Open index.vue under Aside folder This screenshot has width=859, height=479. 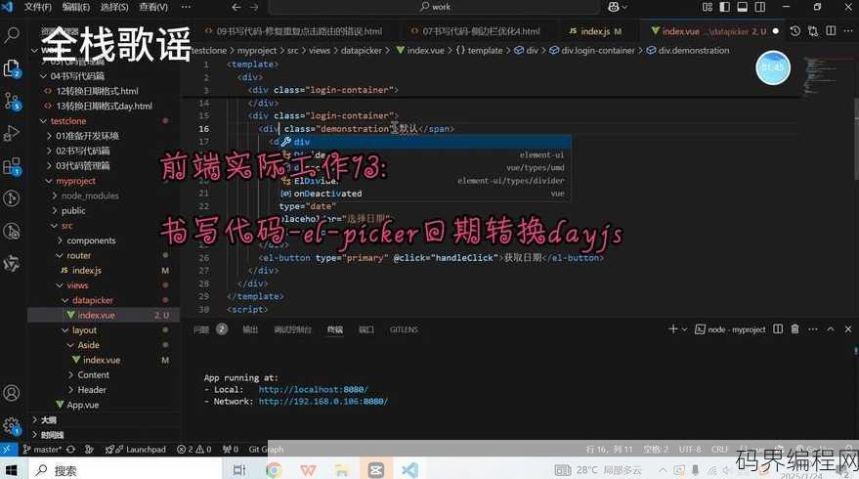(x=102, y=360)
